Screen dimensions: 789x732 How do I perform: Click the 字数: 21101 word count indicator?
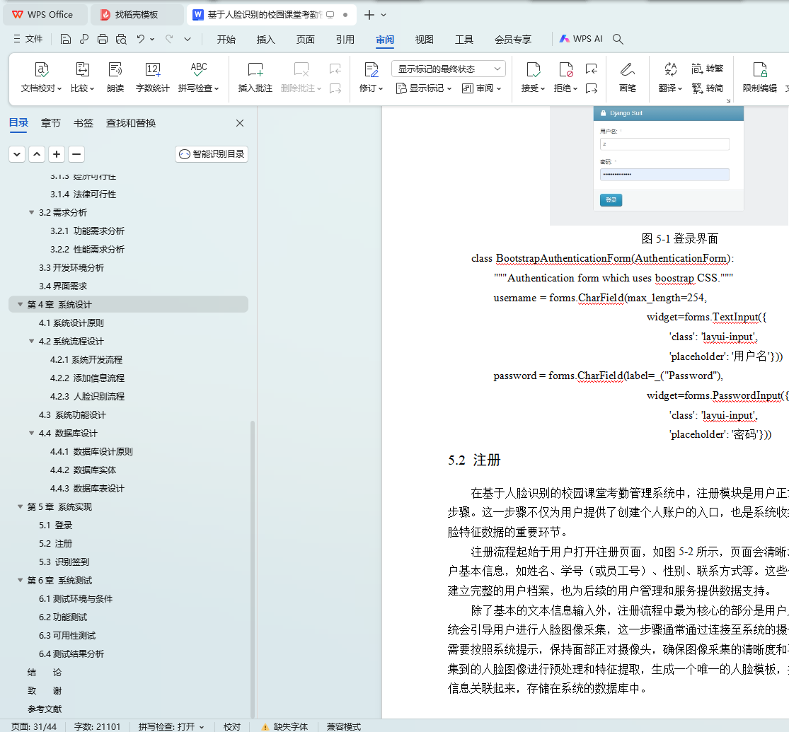point(97,726)
